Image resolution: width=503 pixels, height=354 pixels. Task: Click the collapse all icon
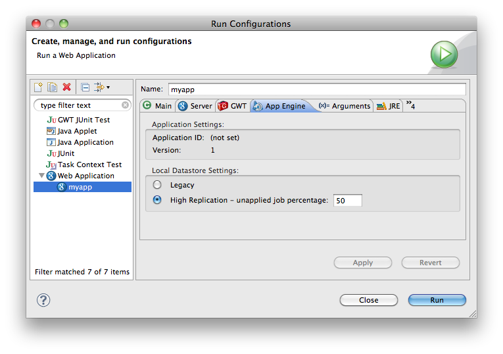click(85, 87)
